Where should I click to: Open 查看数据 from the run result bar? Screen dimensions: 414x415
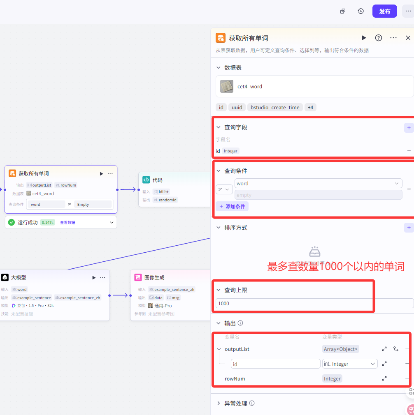[68, 222]
